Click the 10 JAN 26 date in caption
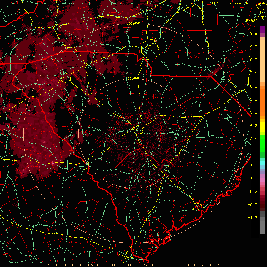267x267 pixels. pos(191,265)
